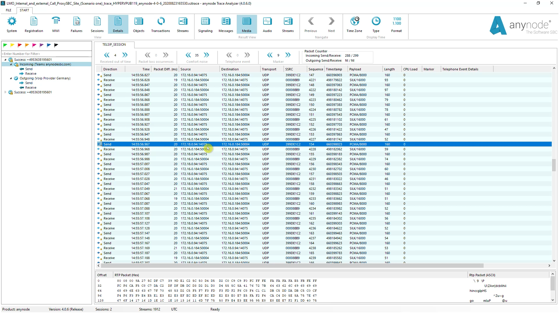Image resolution: width=559 pixels, height=314 pixels.
Task: Select Send under the Outgoing Voip Provider node
Action: [29, 83]
